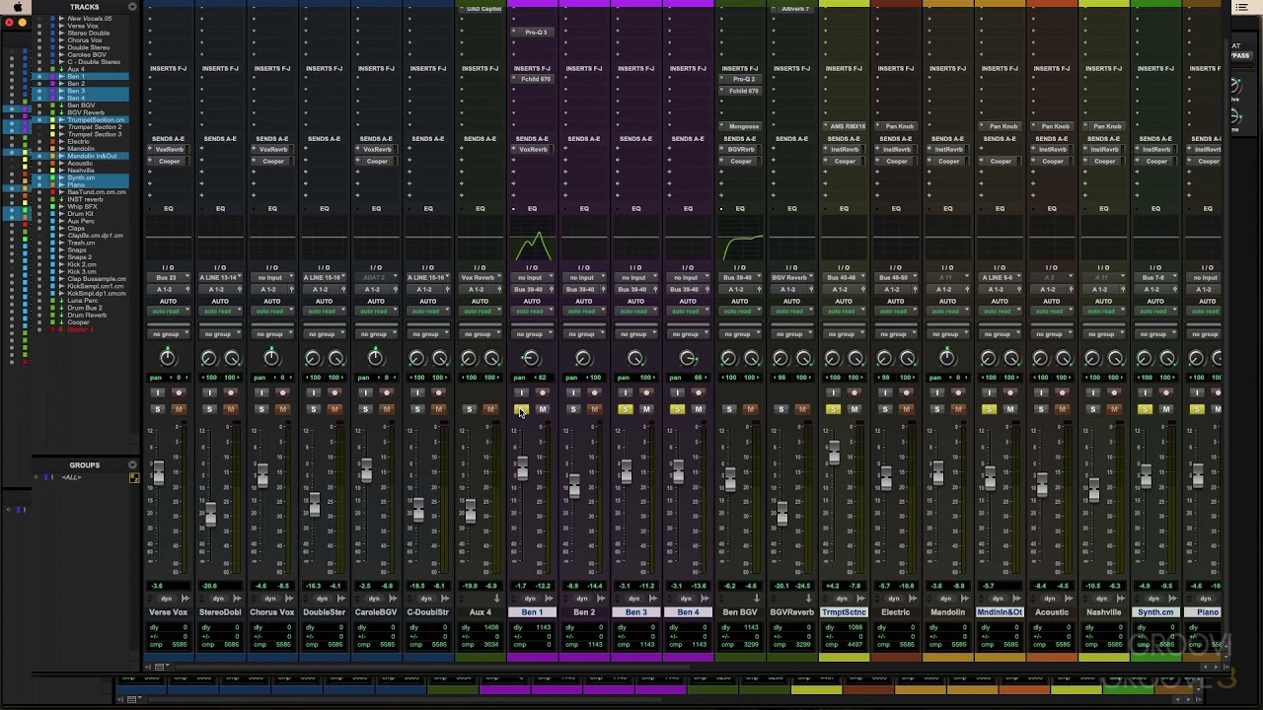1263x710 pixels.
Task: Click the Apple menu icon
Action: [x=18, y=7]
